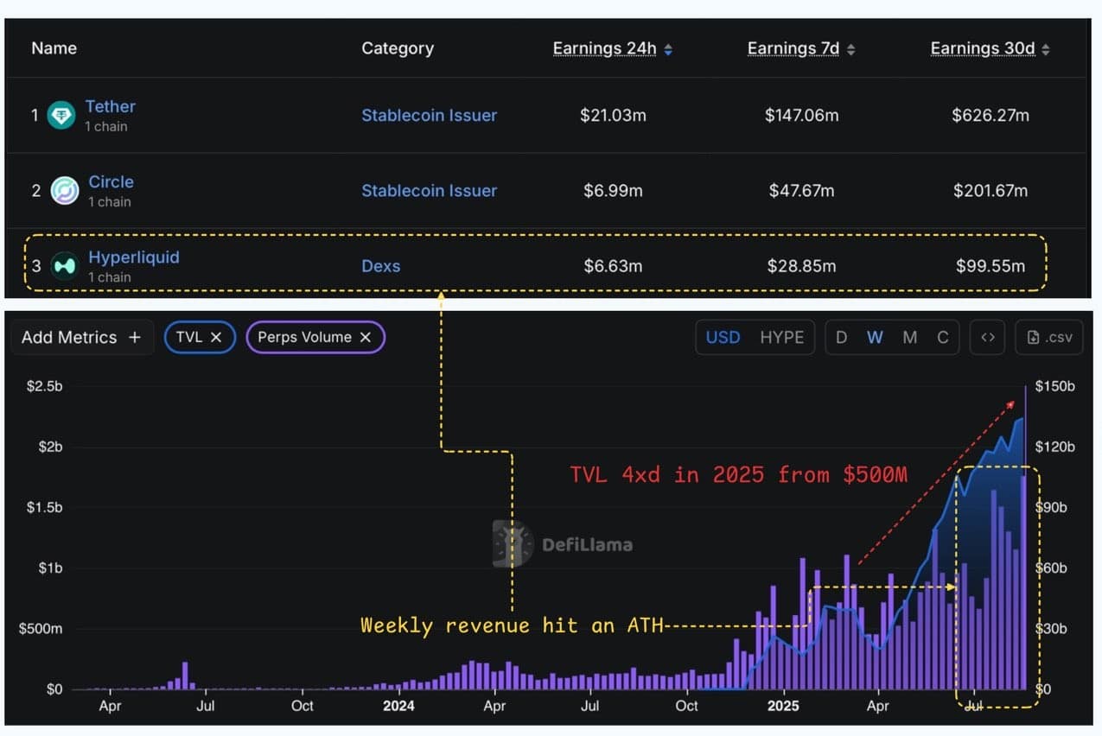This screenshot has width=1102, height=736.
Task: Remove the Perps Volume metric chip
Action: (366, 337)
